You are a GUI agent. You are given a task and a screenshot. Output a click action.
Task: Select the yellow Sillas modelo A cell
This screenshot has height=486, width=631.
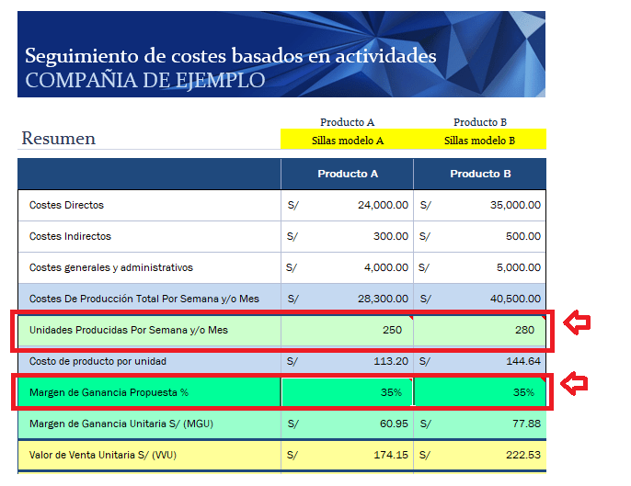(347, 141)
